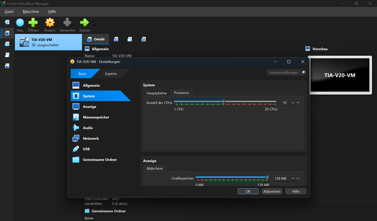This screenshot has height=221, width=377.
Task: Switch to Basis mode
Action: click(x=83, y=74)
